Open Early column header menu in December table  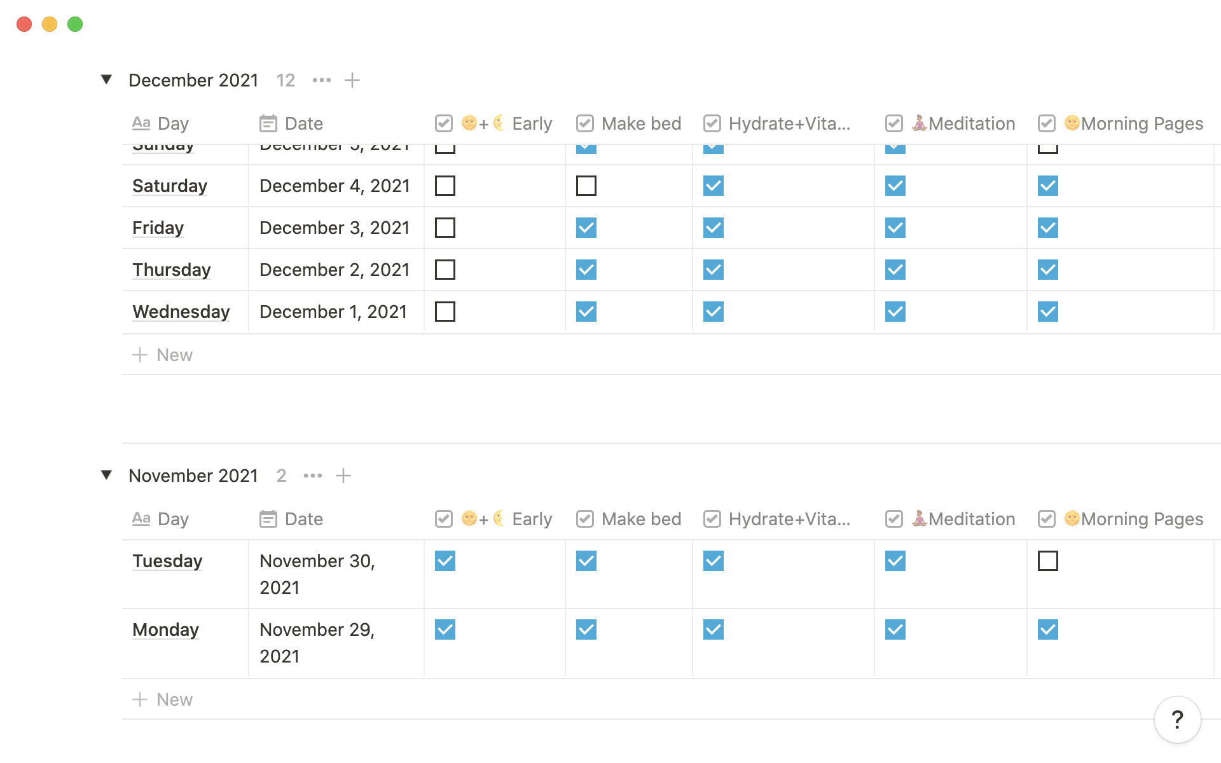click(x=532, y=123)
